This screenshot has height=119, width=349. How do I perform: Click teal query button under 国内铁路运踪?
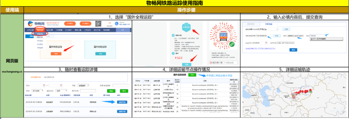point(100,54)
